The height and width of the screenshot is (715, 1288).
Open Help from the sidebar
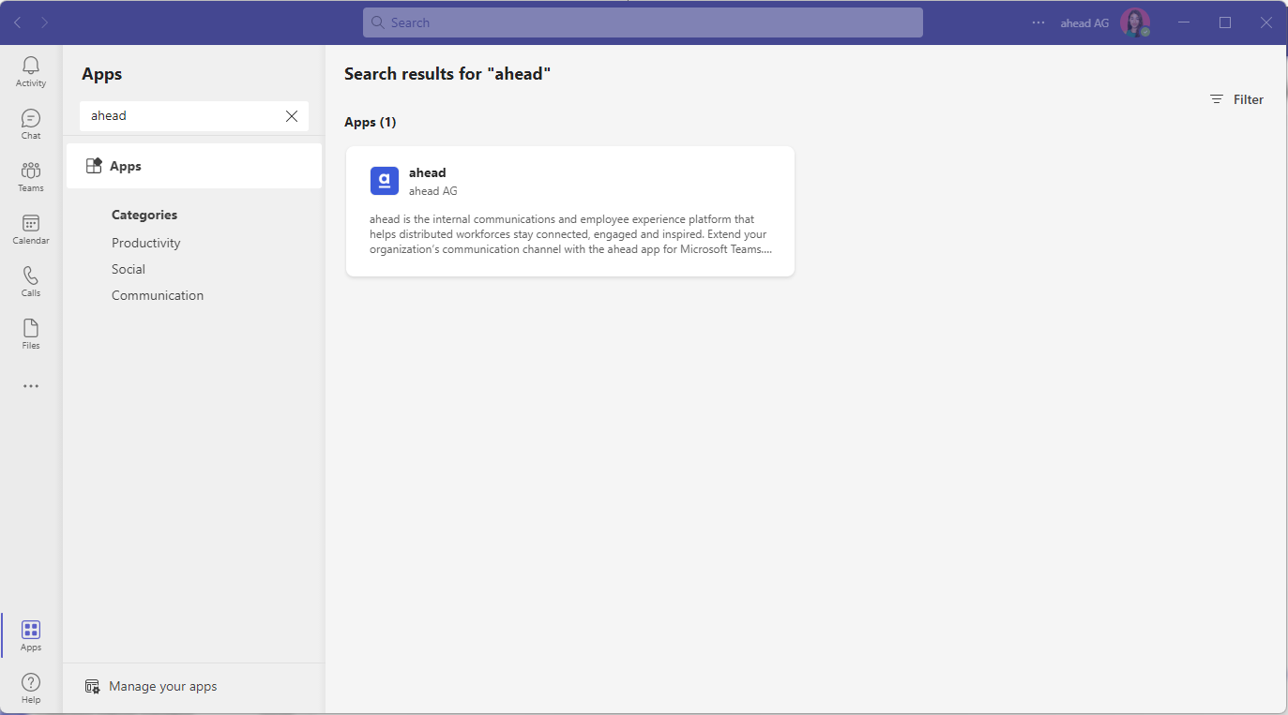[30, 686]
